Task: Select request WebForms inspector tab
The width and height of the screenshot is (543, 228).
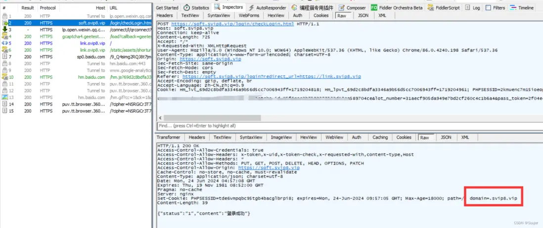Action: (x=248, y=16)
